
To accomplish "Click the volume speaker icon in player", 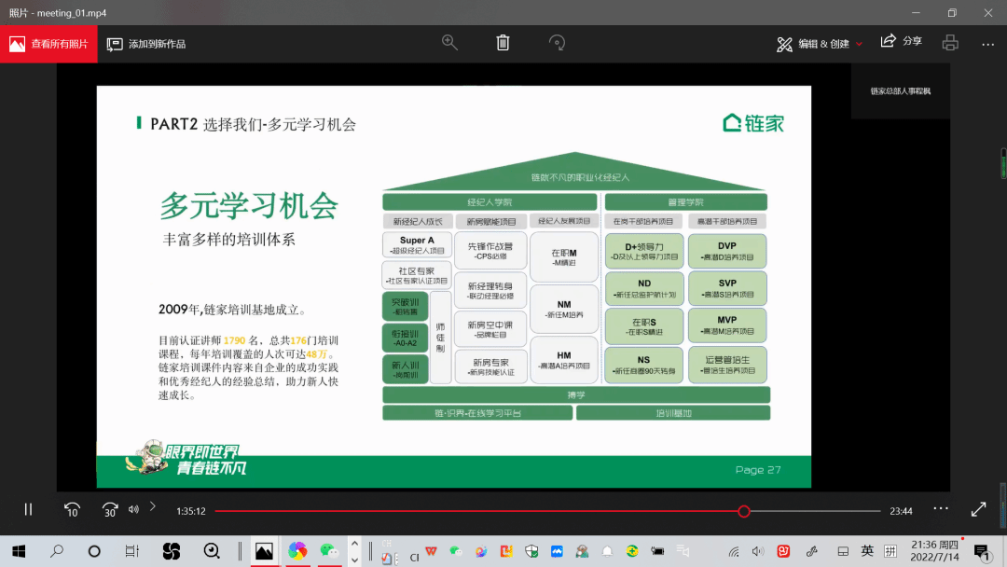I will pyautogui.click(x=133, y=509).
